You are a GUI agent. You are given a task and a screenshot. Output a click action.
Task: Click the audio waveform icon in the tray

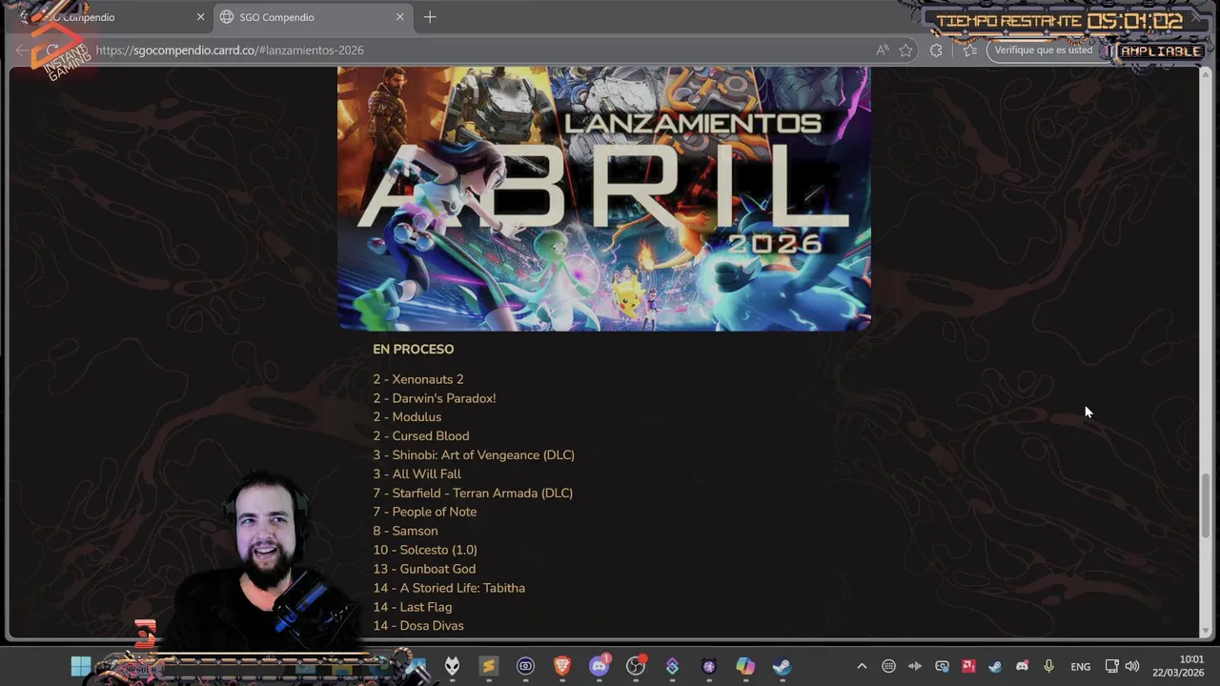pyautogui.click(x=915, y=666)
